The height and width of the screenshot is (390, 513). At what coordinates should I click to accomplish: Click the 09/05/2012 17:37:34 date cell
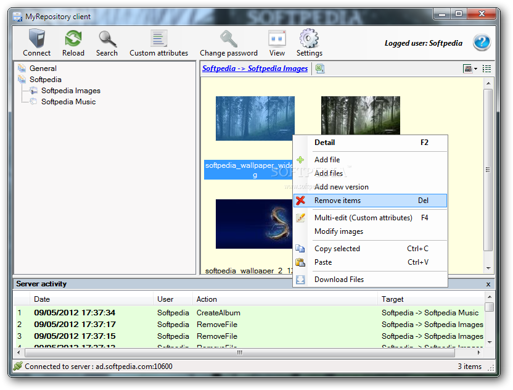pyautogui.click(x=75, y=313)
